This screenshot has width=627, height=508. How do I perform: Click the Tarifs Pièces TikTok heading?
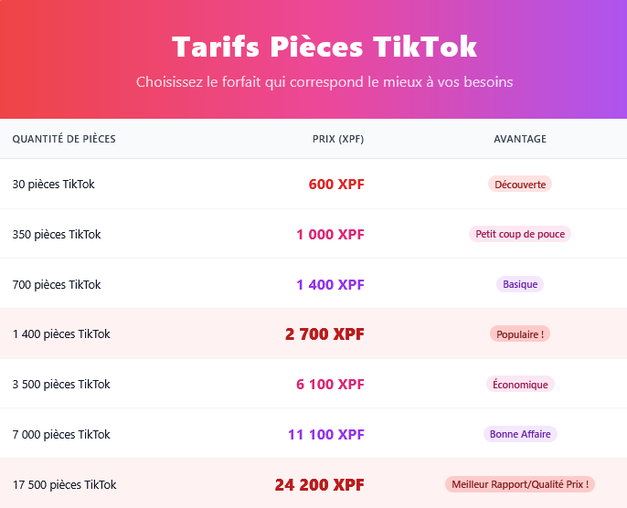pos(324,47)
